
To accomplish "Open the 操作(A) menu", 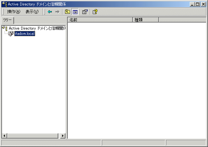I will (x=14, y=12).
